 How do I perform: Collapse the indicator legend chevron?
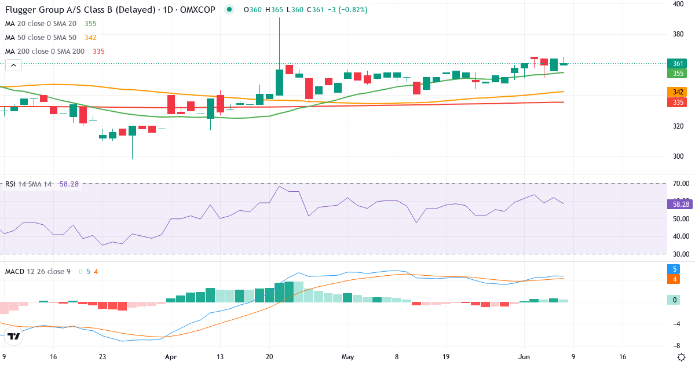tap(13, 65)
